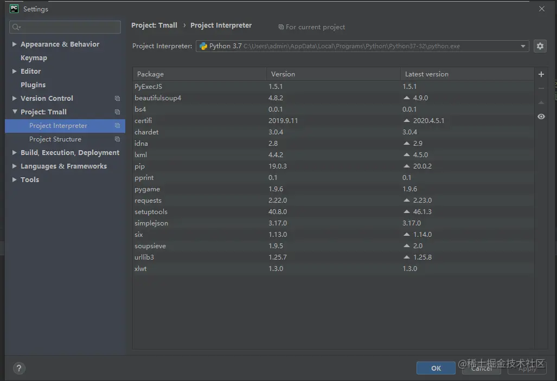Select the urllib3 package row

click(333, 257)
